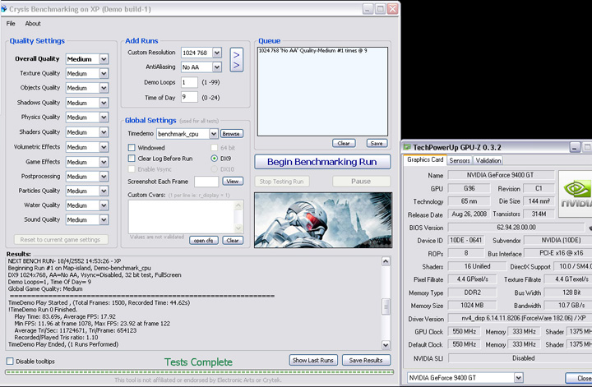Open the Physics Quality dropdown
The image size is (592, 387).
(x=104, y=117)
